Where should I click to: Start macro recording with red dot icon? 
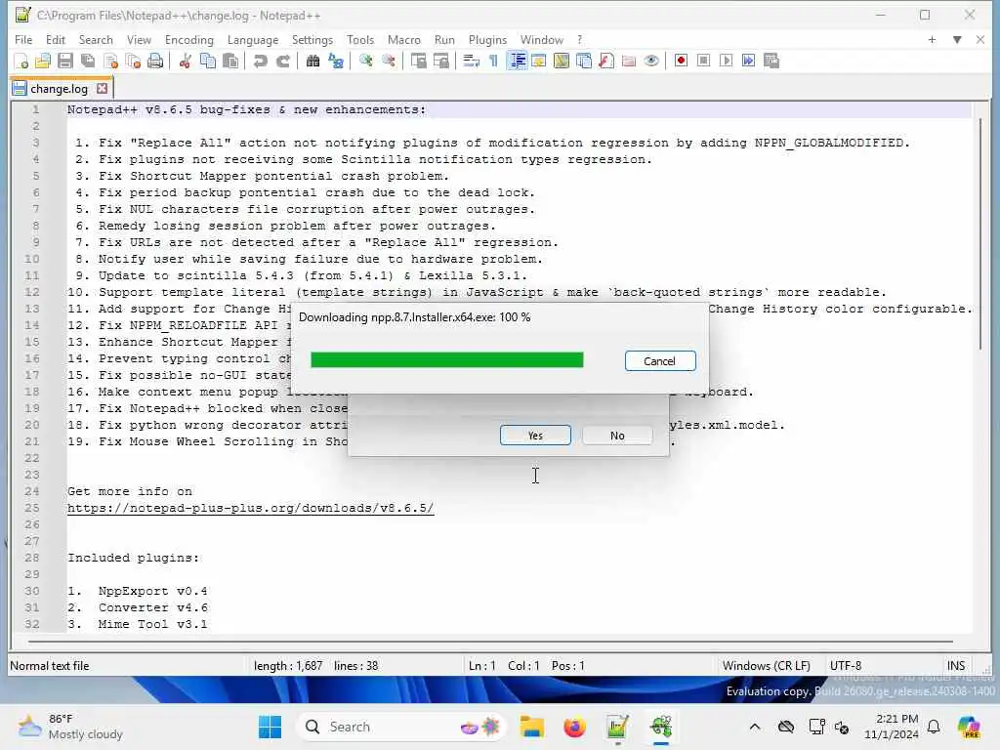(681, 62)
